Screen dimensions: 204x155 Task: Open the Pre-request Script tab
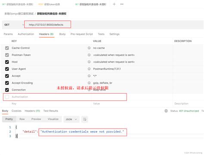click(82, 34)
